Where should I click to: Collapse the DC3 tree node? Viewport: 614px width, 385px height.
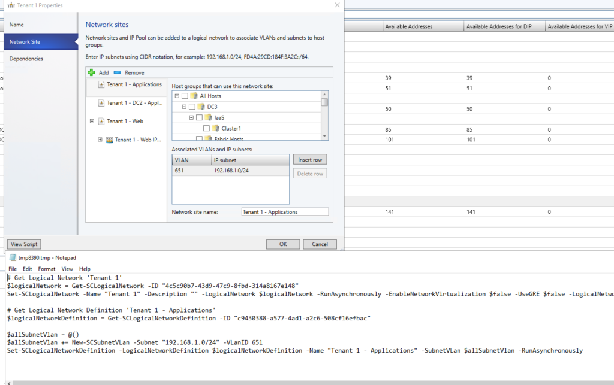pos(184,107)
